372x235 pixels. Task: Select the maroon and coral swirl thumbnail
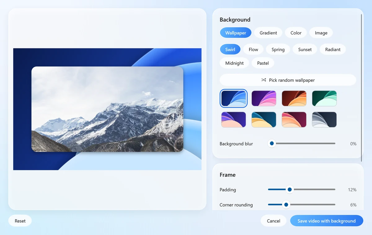tap(294, 120)
